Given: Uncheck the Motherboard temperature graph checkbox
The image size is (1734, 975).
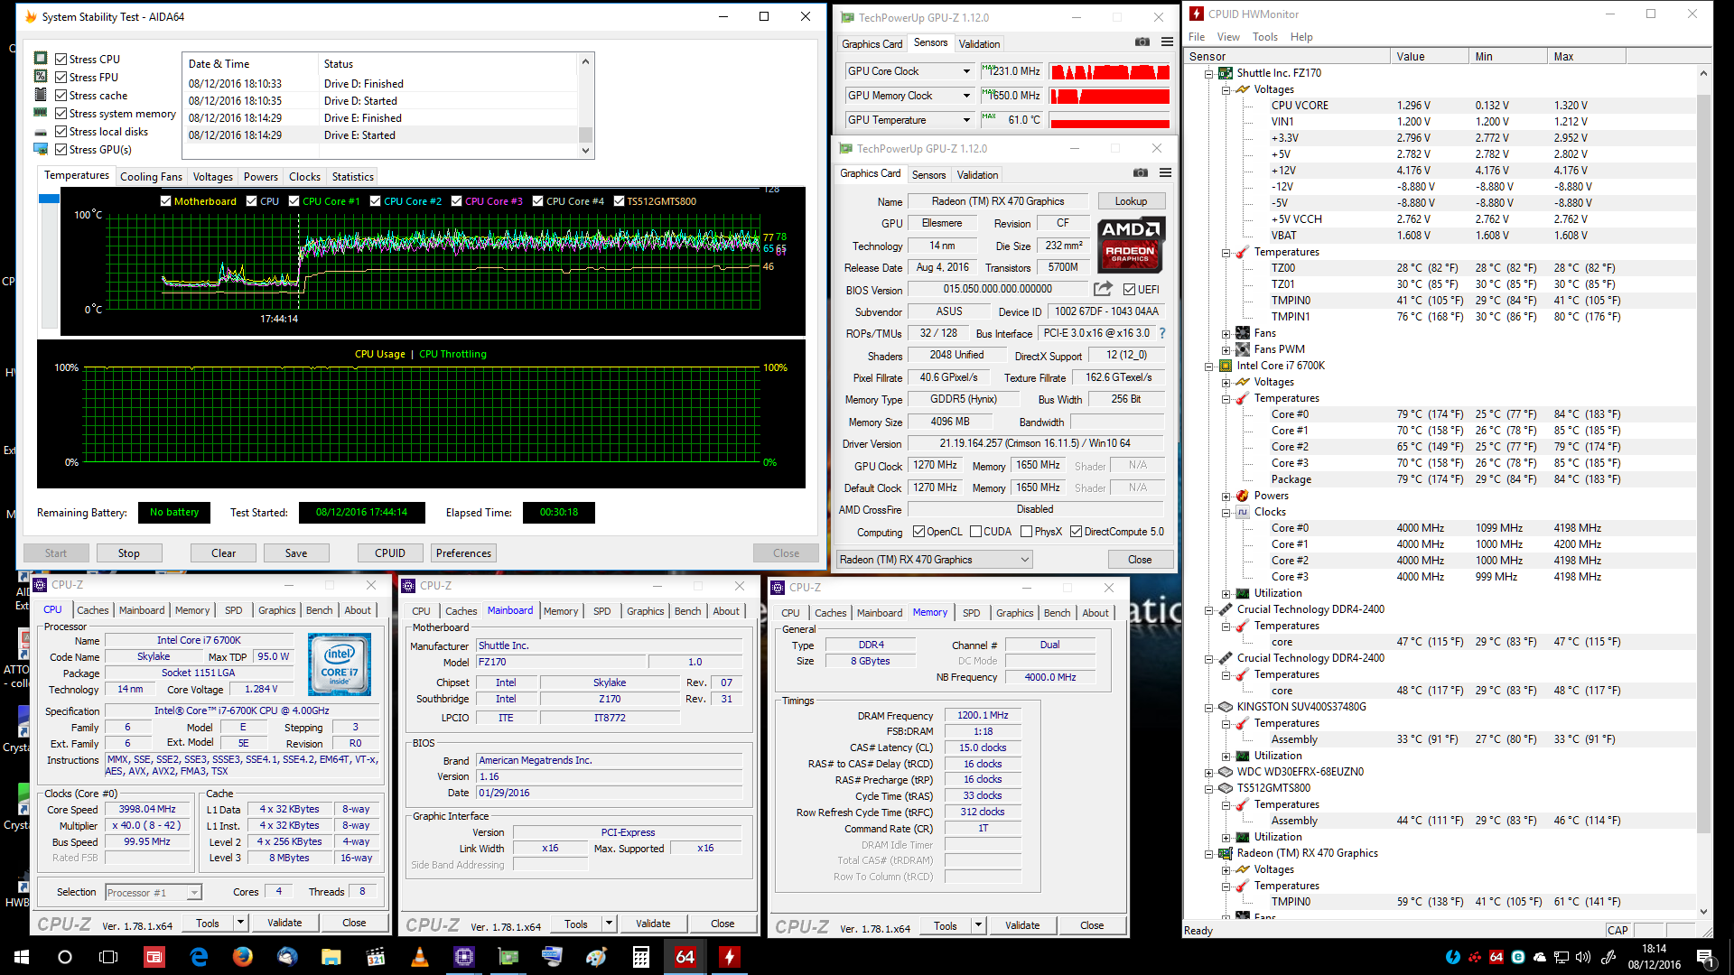Looking at the screenshot, I should (166, 201).
